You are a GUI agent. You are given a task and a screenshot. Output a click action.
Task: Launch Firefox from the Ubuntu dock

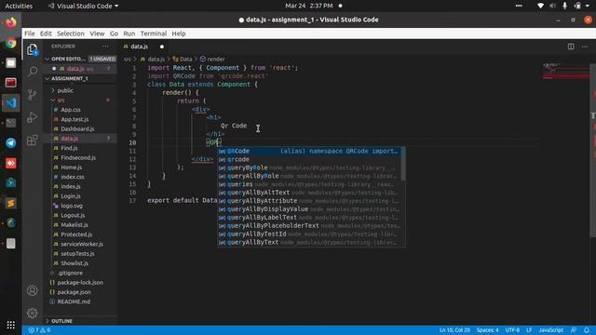[10, 22]
